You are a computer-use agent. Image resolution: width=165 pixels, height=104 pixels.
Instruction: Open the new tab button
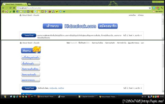(x=29, y=4)
